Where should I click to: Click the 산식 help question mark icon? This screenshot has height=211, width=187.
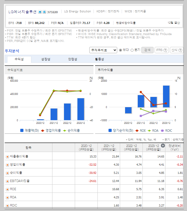[180, 50]
